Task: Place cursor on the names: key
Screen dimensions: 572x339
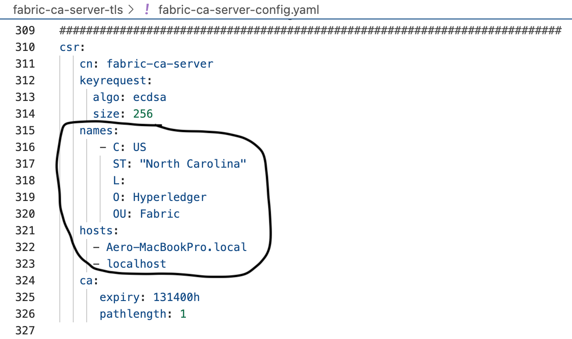Action: (x=99, y=131)
